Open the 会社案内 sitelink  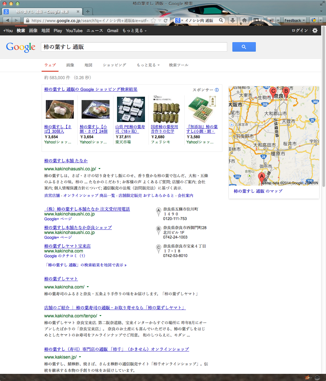point(185,195)
